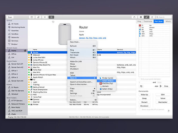Click the Scan button
The image size is (178, 133).
coord(10,17)
